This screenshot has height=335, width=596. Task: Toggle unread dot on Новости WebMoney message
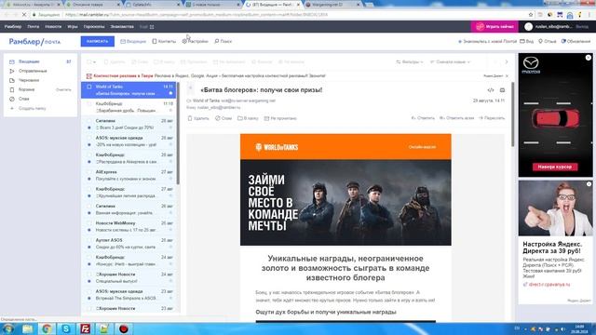[89, 230]
